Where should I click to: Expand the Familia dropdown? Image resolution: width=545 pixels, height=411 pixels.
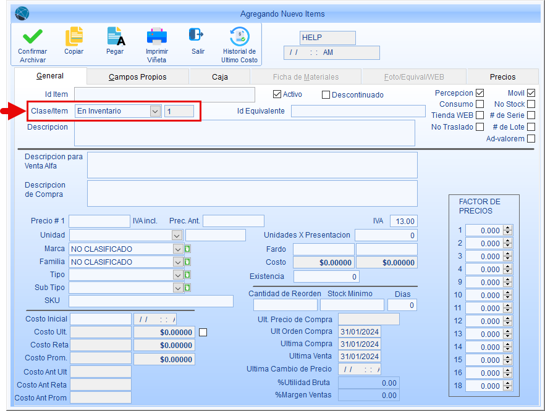pyautogui.click(x=178, y=262)
